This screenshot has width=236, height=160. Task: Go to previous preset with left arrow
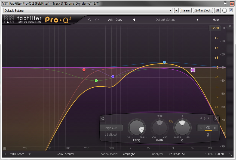[x=134, y=20]
